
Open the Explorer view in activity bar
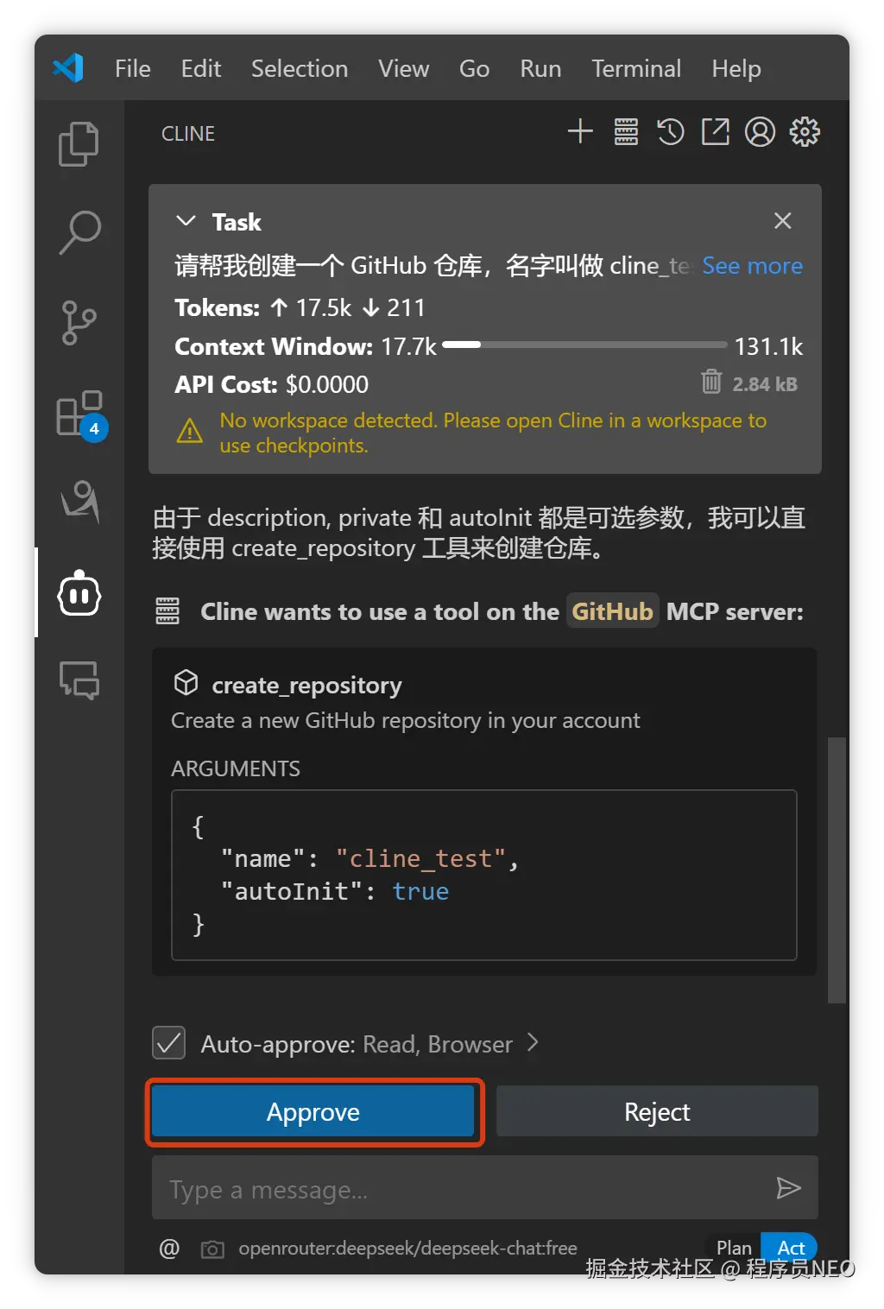(x=79, y=143)
